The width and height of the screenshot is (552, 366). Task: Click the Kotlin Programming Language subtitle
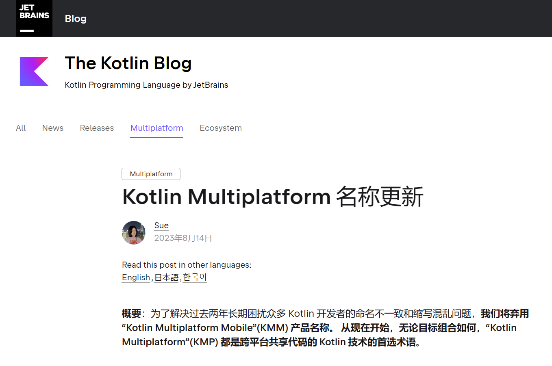[x=146, y=85]
